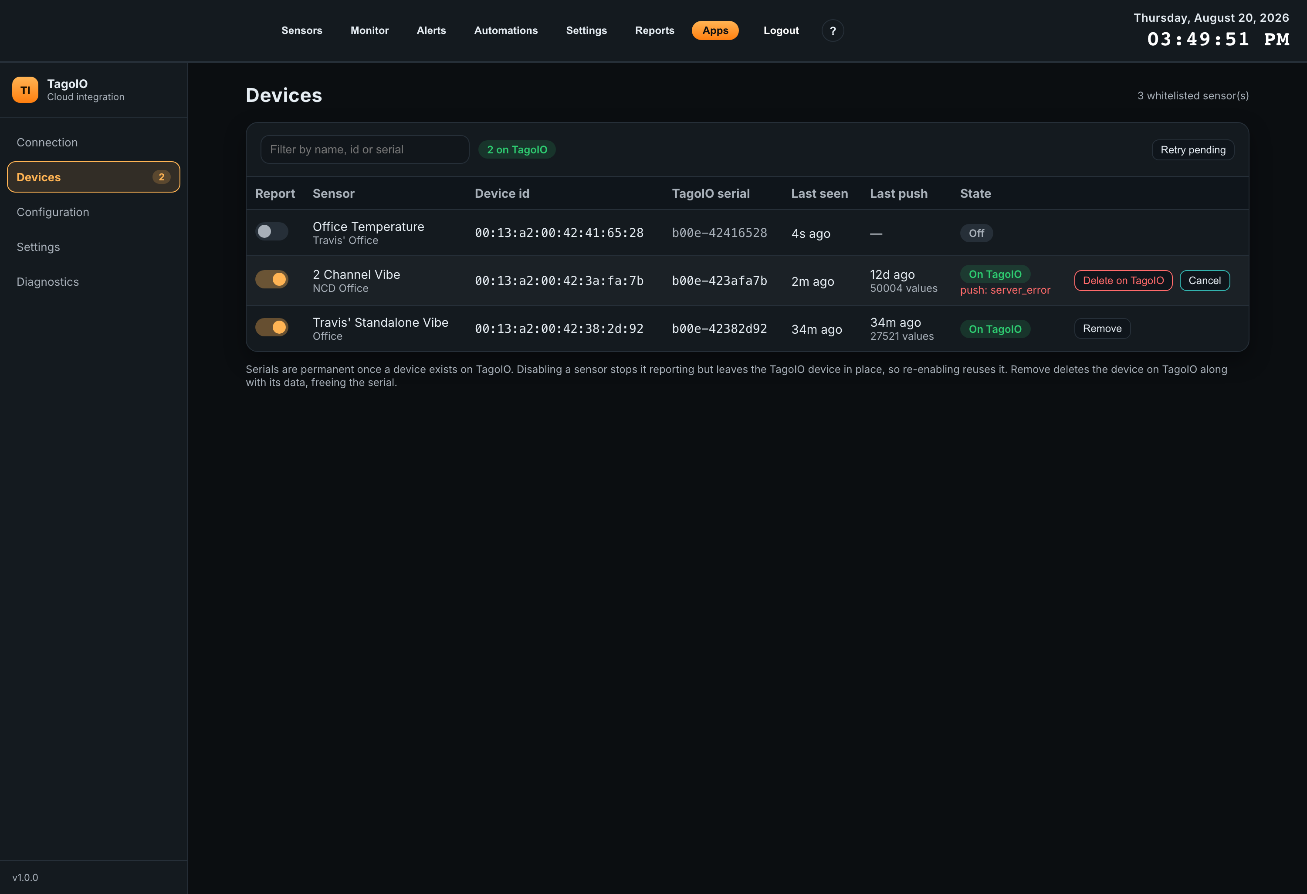Screen dimensions: 1307x894
Task: Switch to the Sensors top navigation tab
Action: pos(301,30)
